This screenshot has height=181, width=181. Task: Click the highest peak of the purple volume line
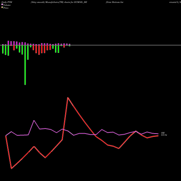[x=34, y=121]
